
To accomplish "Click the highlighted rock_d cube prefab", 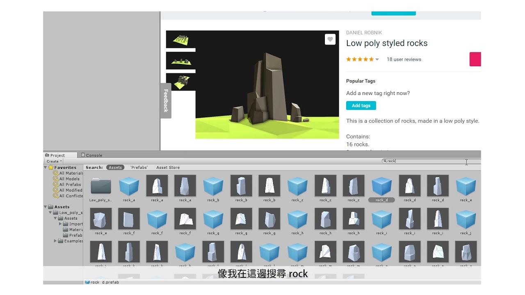I will pyautogui.click(x=381, y=186).
